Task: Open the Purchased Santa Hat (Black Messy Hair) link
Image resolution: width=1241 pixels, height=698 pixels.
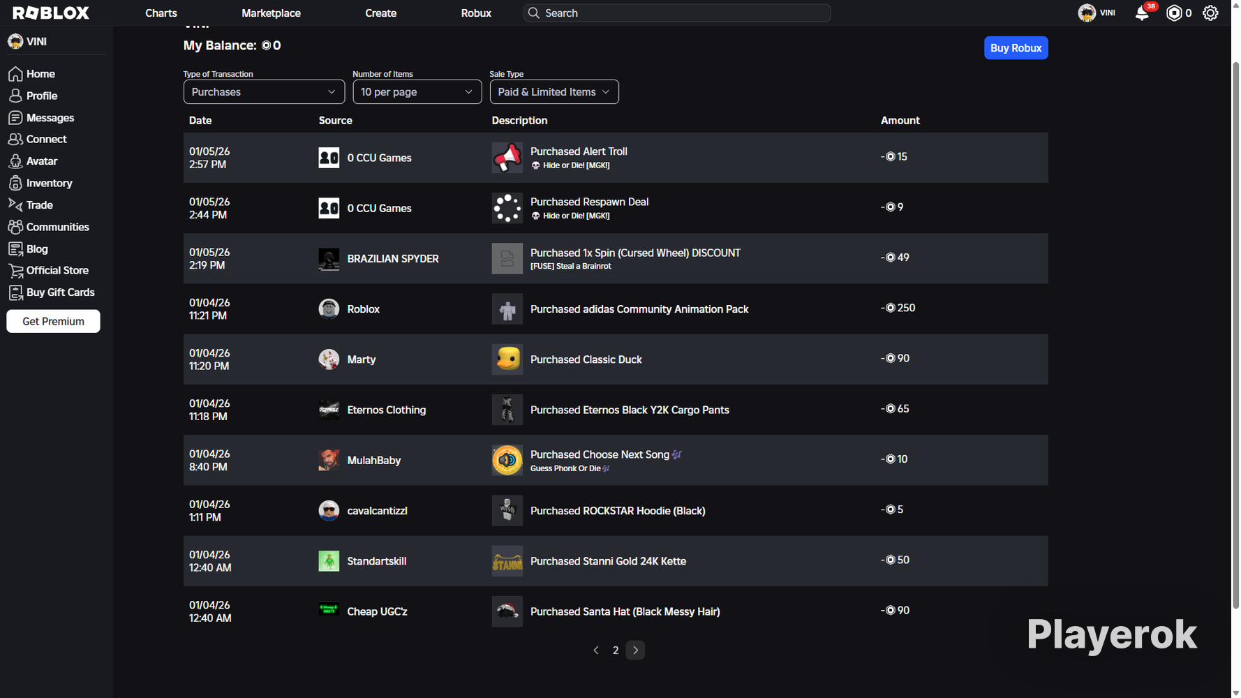Action: point(625,611)
